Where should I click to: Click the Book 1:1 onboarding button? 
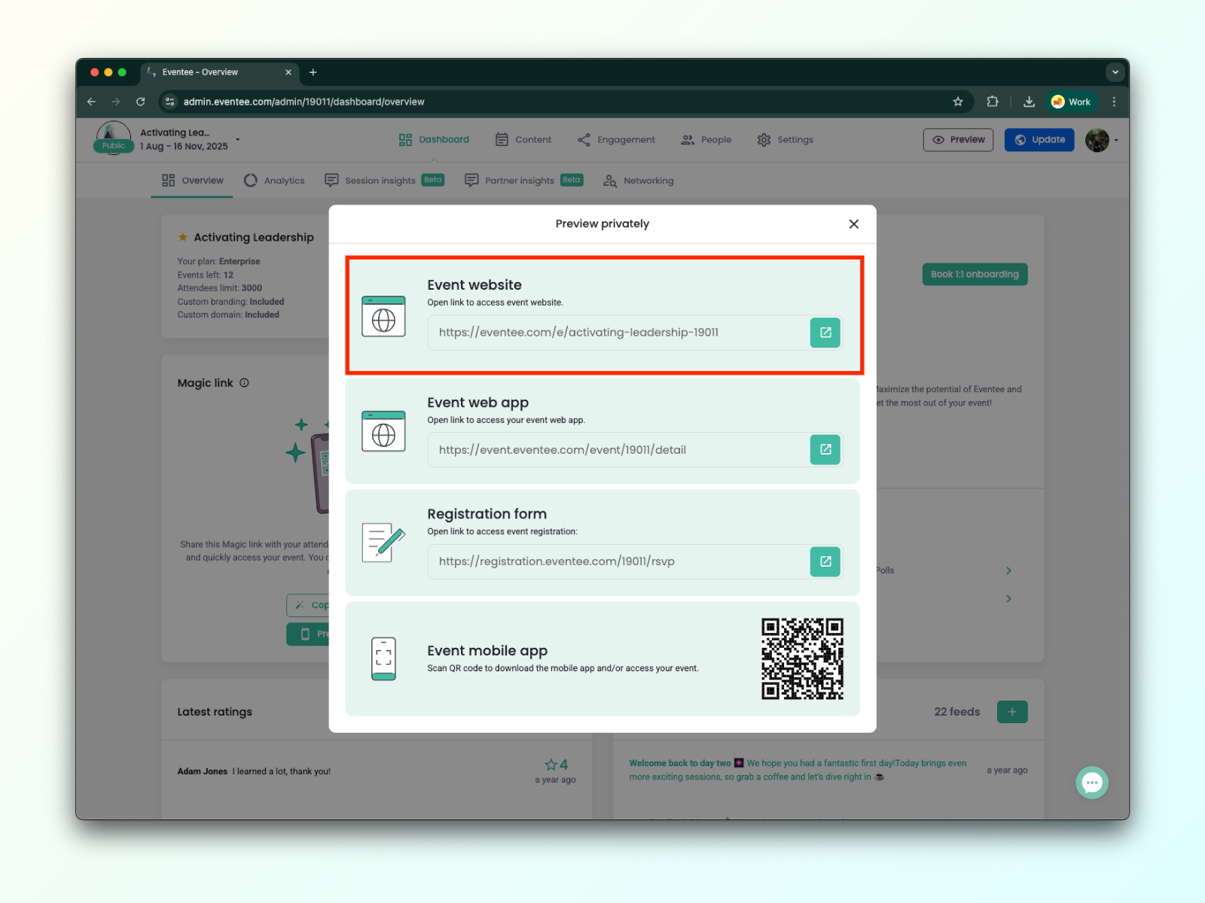point(975,275)
